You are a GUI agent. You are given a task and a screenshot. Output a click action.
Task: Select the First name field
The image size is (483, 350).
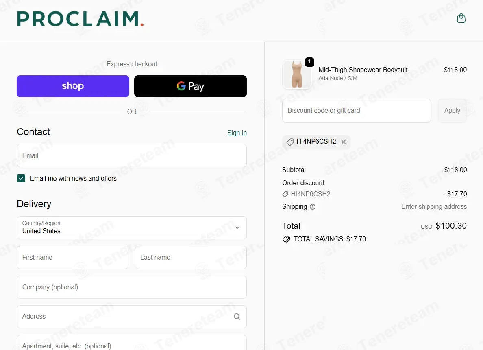[72, 258]
